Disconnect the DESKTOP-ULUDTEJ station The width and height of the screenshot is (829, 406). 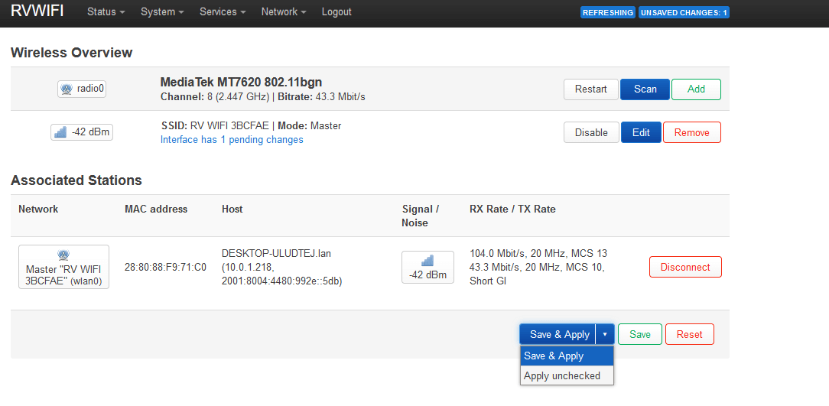[x=685, y=267]
